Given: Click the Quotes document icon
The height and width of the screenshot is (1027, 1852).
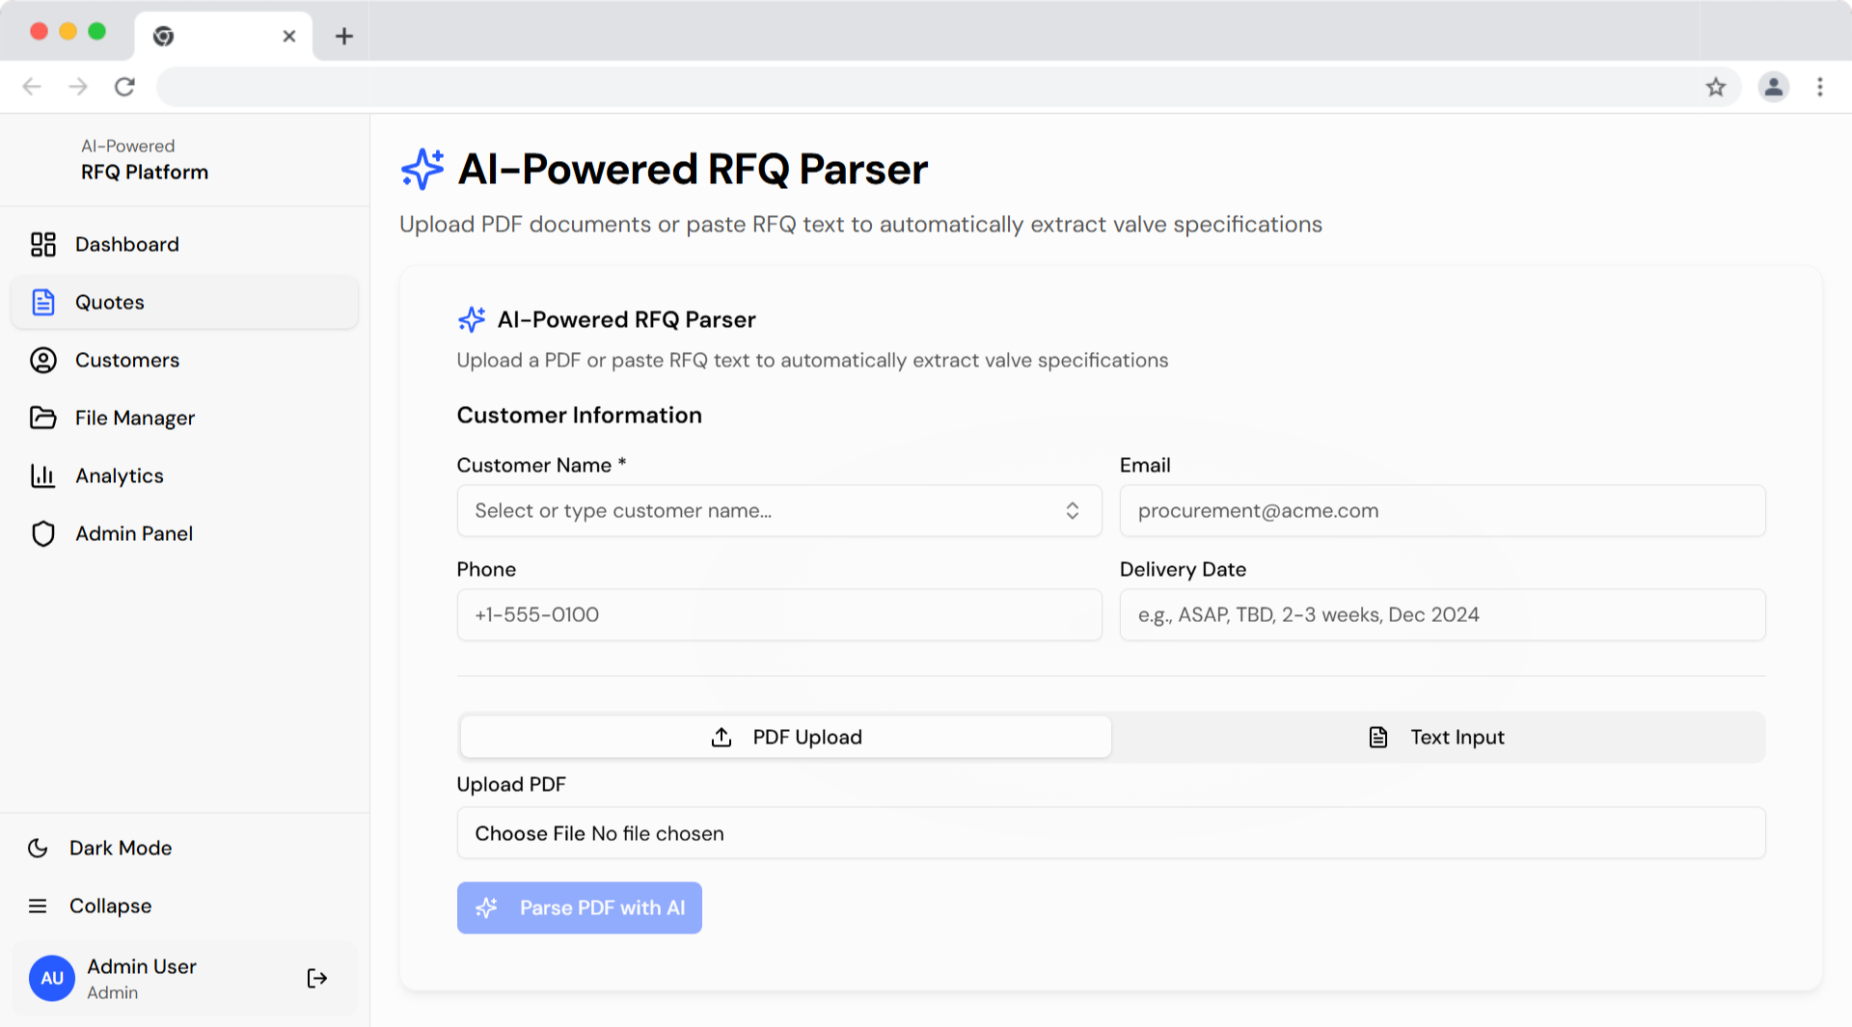Looking at the screenshot, I should point(43,302).
